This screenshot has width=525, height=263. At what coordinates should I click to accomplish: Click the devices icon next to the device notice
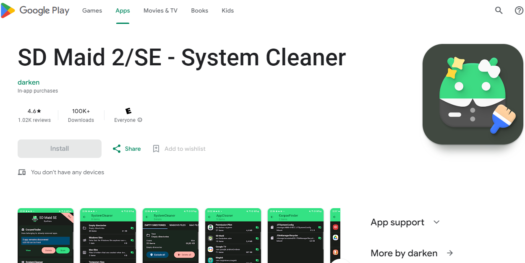21,172
